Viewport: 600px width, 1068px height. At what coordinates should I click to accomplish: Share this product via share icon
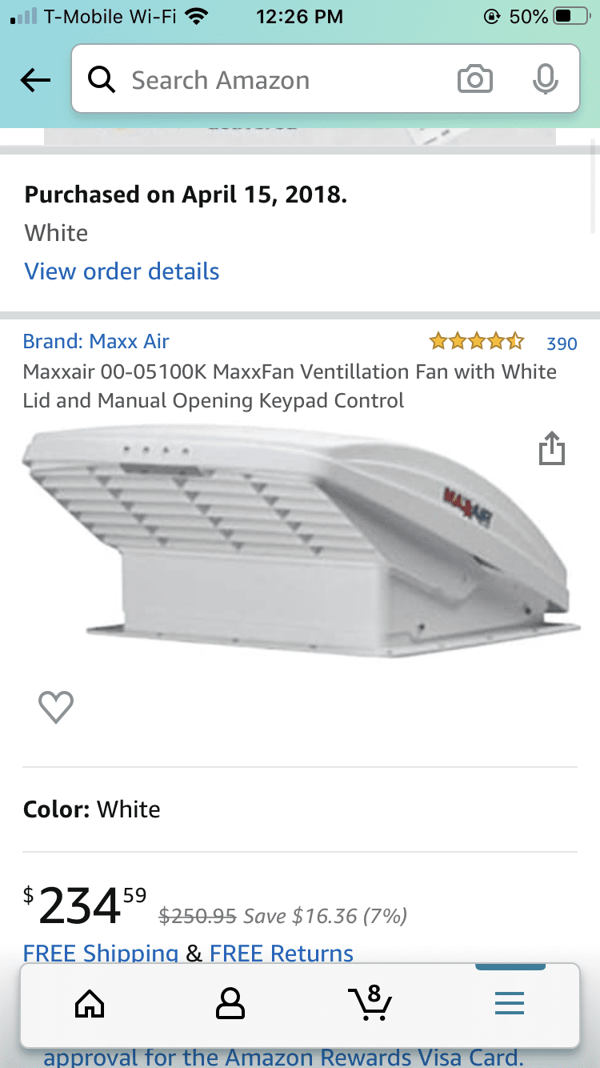[552, 448]
